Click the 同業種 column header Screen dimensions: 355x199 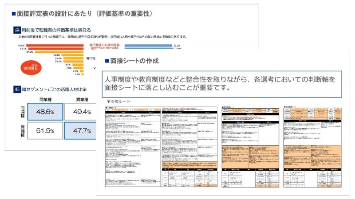(45, 99)
